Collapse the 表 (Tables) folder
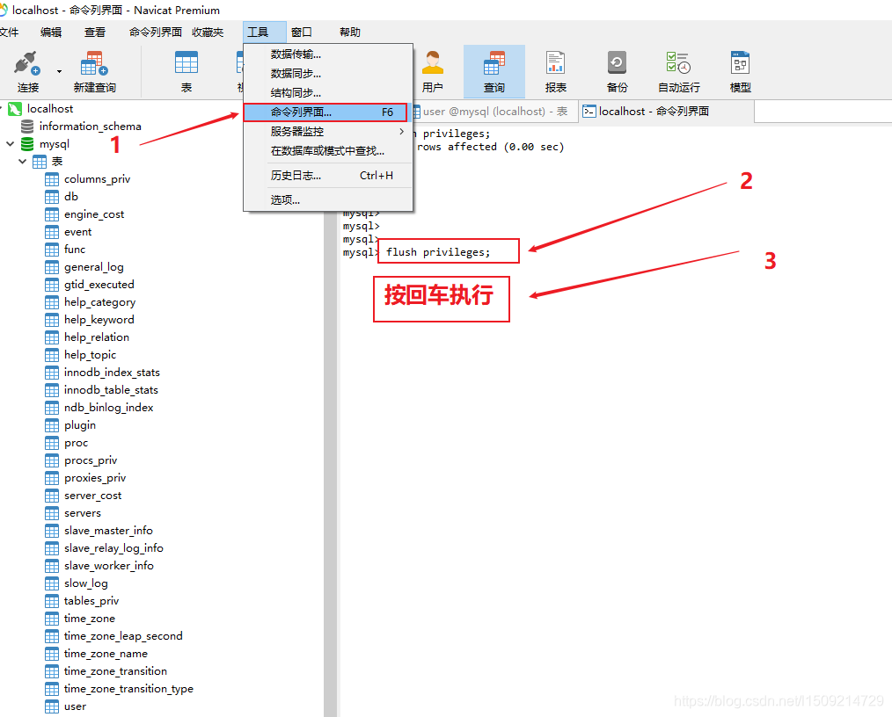This screenshot has width=892, height=717. 22,162
